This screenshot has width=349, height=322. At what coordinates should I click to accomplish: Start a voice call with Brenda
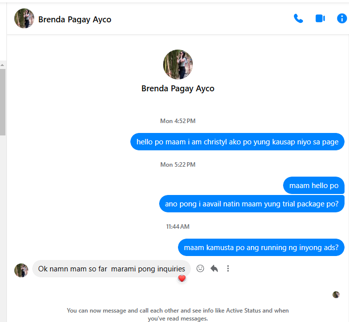(x=298, y=19)
